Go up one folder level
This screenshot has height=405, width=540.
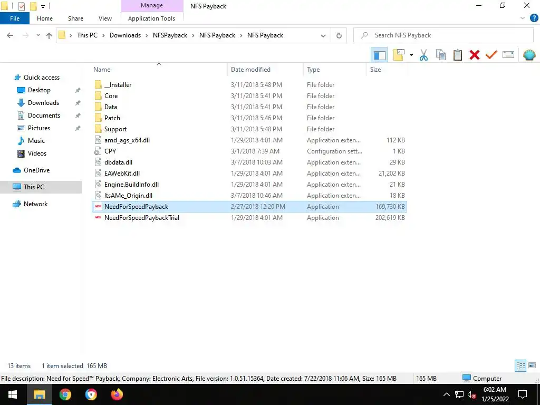49,35
